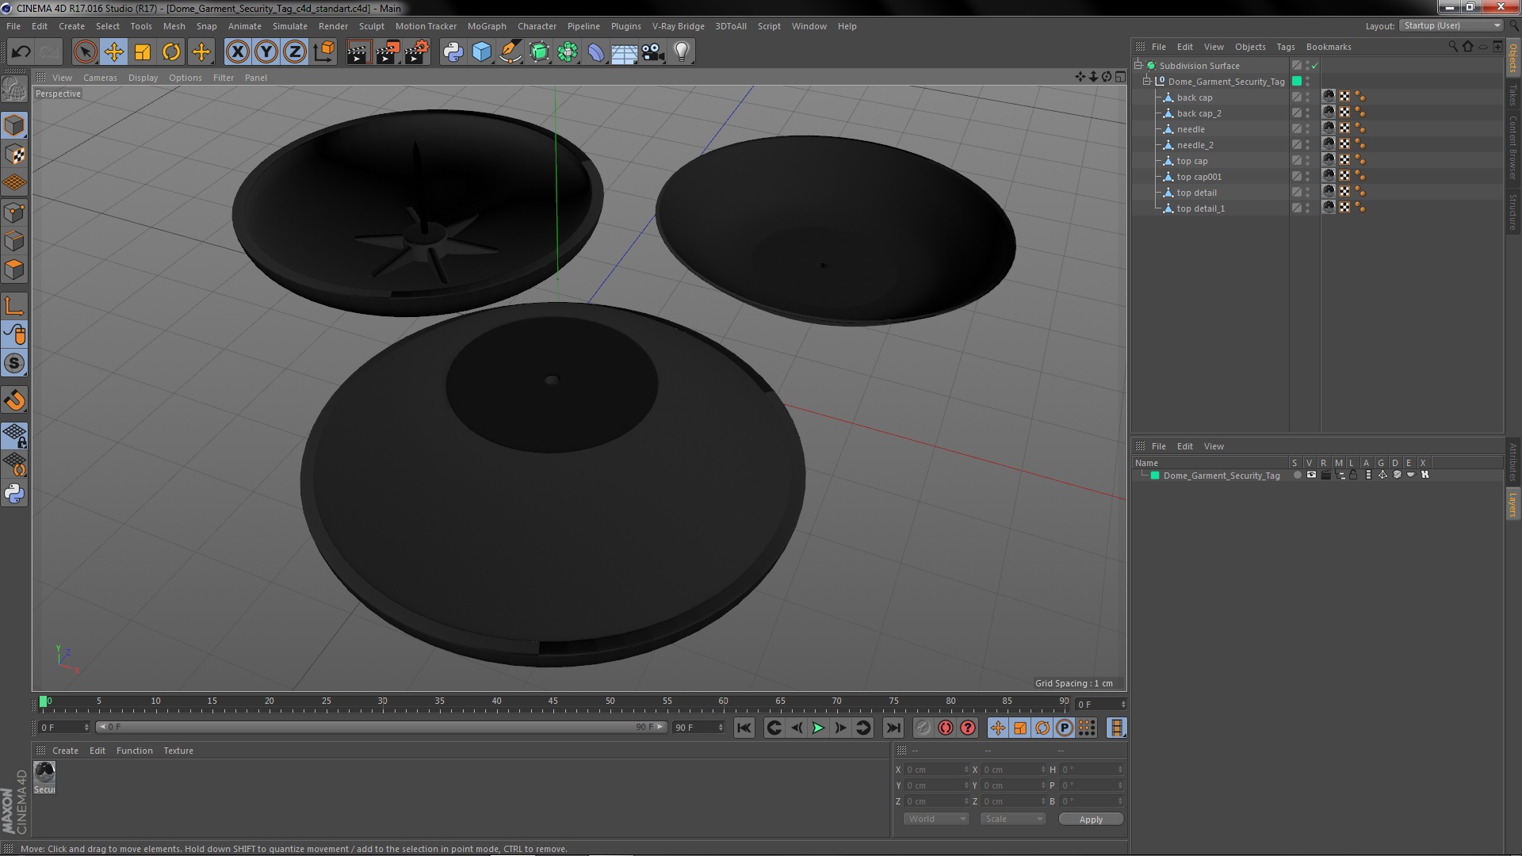Open the MoGraph array icon
The height and width of the screenshot is (856, 1522).
[568, 52]
